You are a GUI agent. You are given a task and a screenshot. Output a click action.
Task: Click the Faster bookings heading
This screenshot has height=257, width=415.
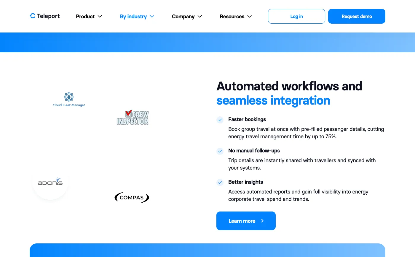(x=247, y=119)
